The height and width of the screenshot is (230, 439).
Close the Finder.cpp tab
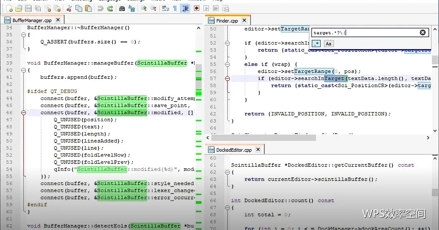[244, 20]
